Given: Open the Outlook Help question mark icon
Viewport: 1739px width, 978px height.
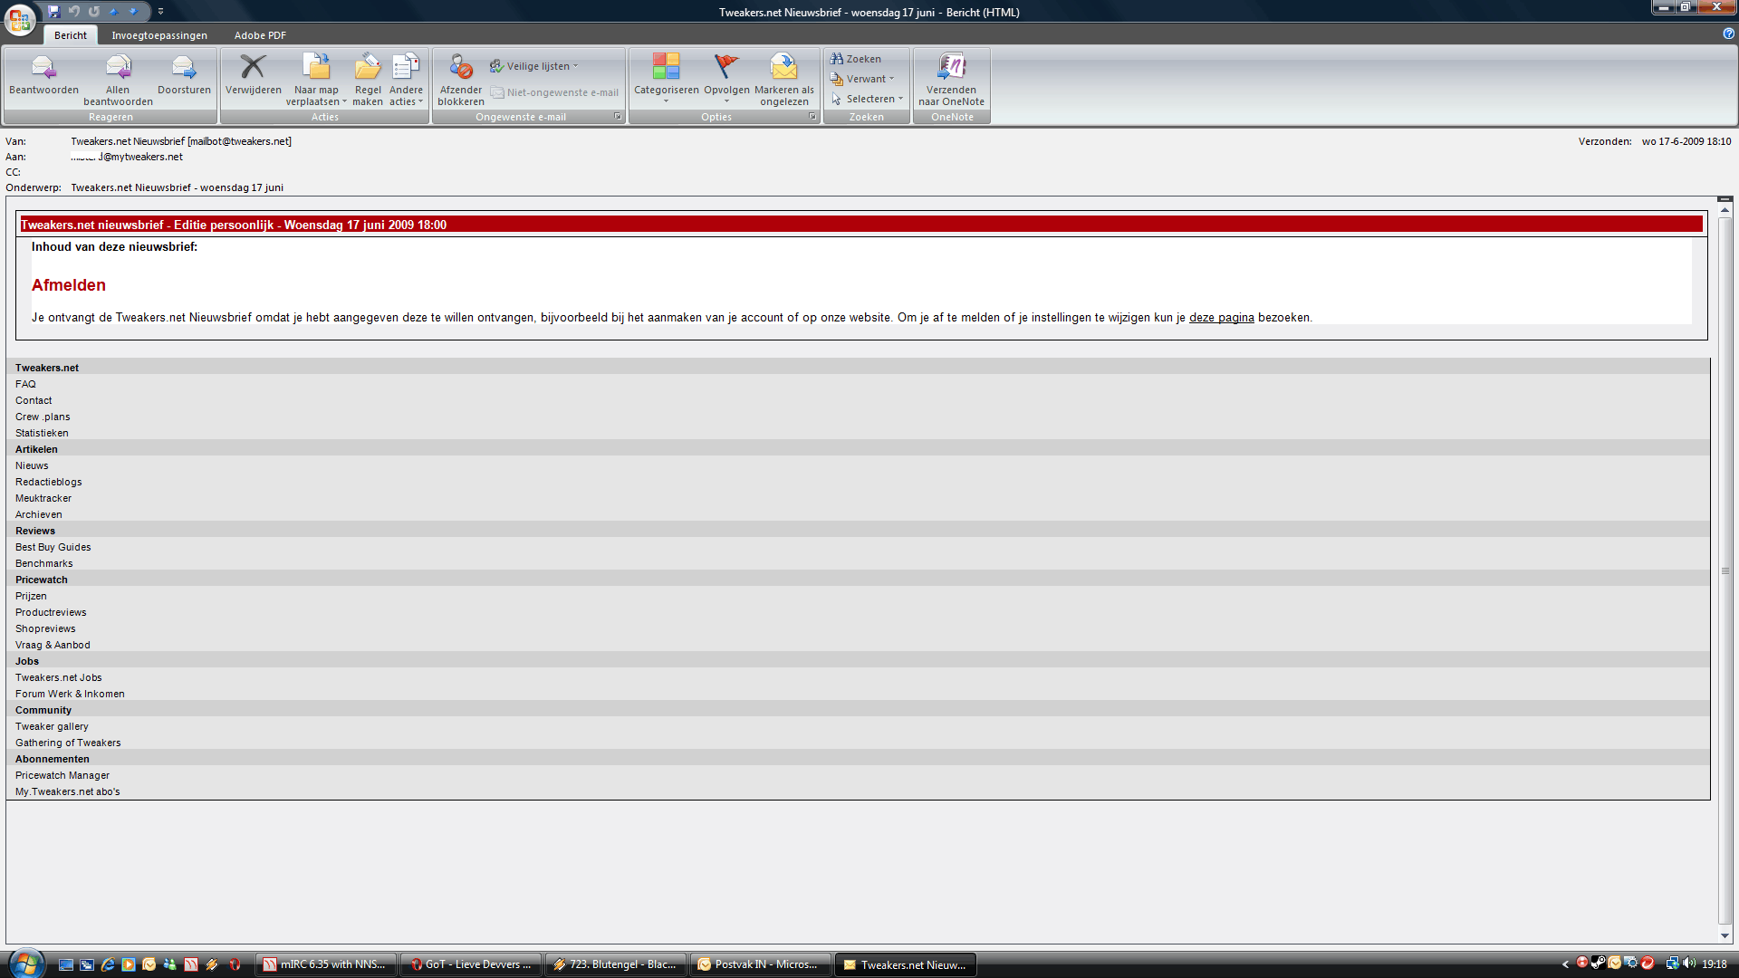Looking at the screenshot, I should tap(1728, 34).
